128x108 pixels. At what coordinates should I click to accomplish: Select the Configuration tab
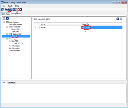(x=16, y=13)
